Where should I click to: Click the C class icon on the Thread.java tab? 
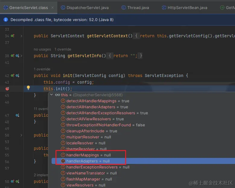[x=124, y=8]
